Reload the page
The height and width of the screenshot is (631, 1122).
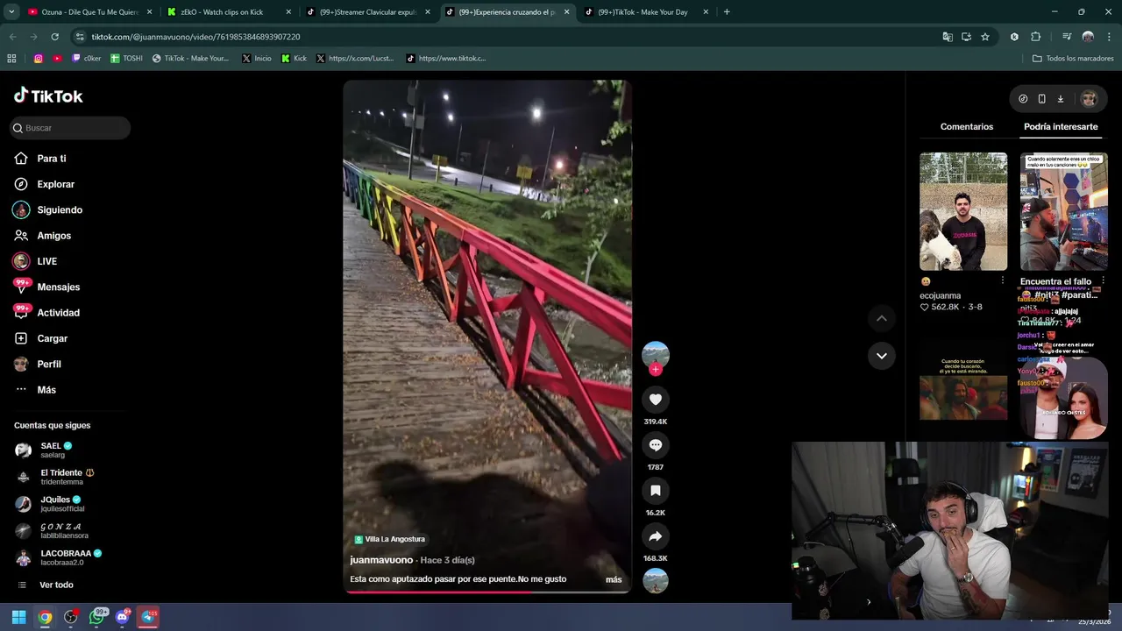tap(54, 37)
